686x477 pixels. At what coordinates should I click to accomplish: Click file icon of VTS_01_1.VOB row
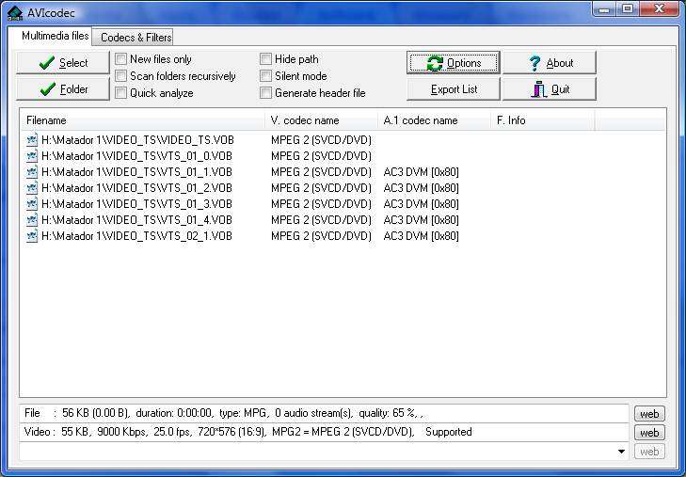(x=32, y=172)
